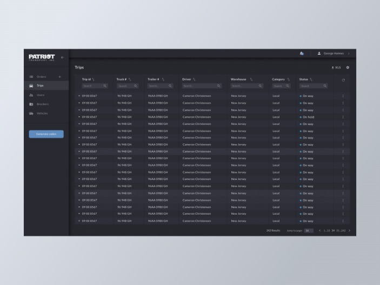
Task: Add a new order with plus icon
Action: [60, 77]
